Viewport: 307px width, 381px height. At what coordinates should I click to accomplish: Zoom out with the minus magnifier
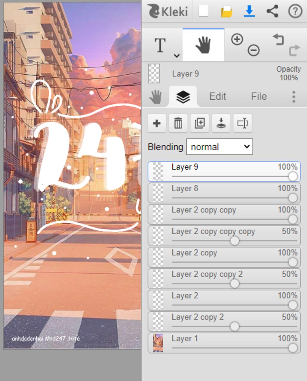point(254,50)
